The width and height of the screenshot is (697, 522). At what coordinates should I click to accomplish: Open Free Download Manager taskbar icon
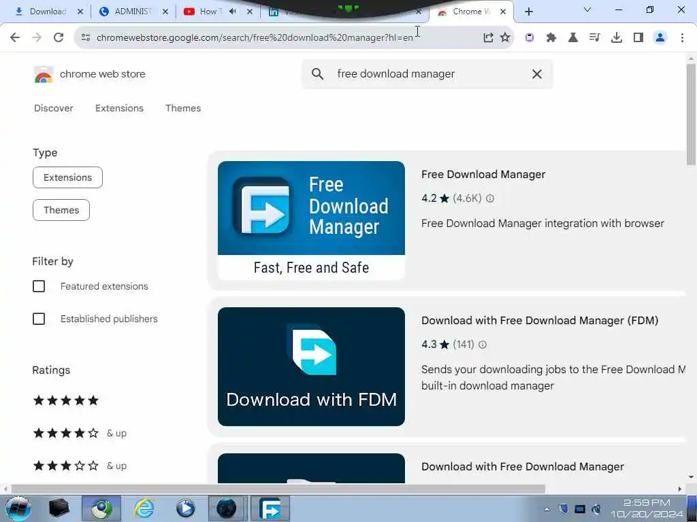coord(270,508)
